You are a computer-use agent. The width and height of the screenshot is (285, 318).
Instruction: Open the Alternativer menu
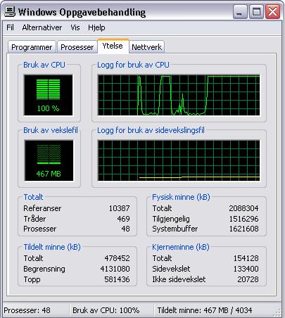click(x=42, y=27)
